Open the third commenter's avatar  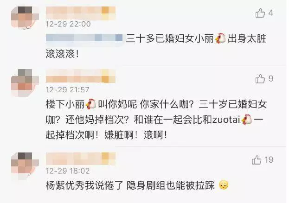tap(25, 165)
